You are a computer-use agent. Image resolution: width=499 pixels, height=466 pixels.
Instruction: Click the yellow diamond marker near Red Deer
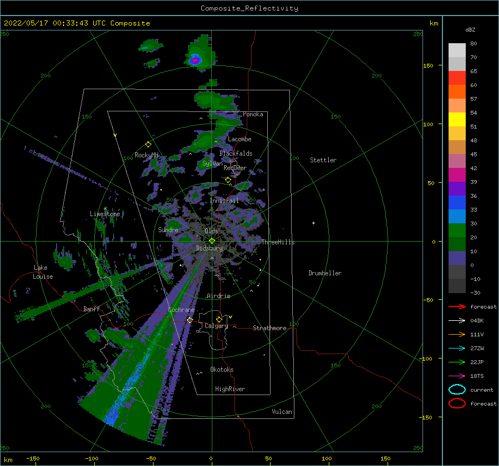tap(228, 180)
